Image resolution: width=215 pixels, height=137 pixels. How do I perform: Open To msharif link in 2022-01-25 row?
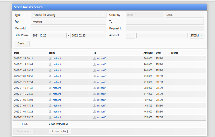coord(101,82)
